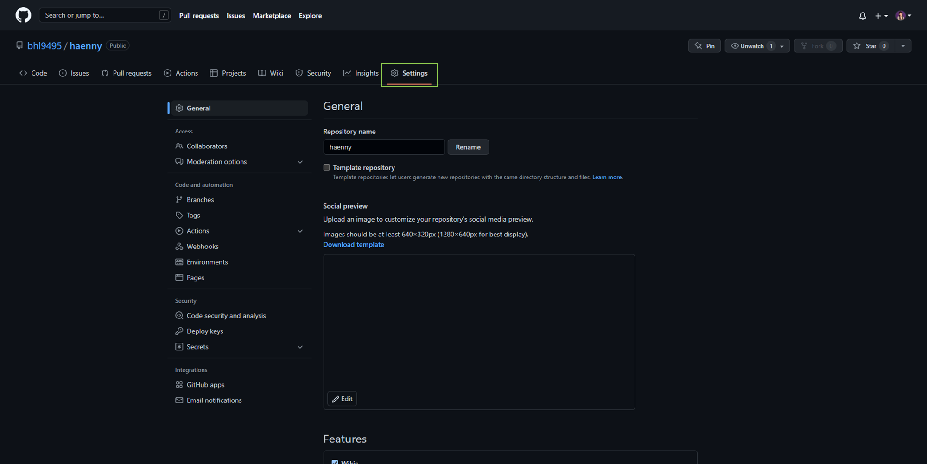
Task: Click the Download template link
Action: [x=354, y=244]
